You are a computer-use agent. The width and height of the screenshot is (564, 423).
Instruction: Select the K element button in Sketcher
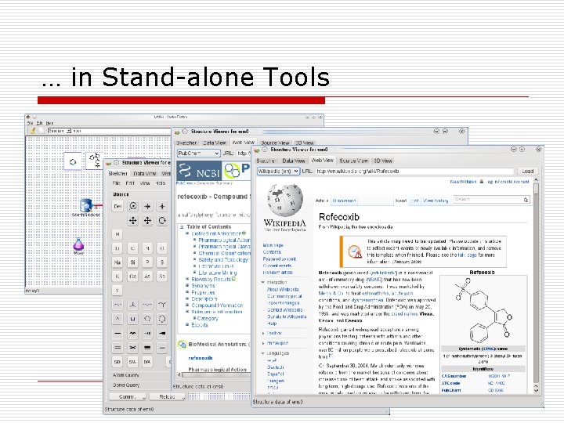(x=117, y=277)
